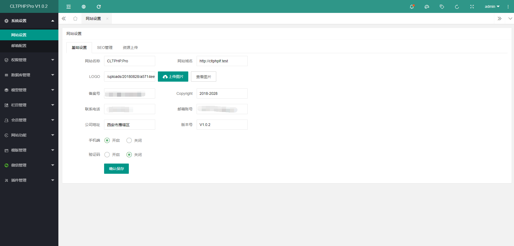Select 关闭 for 验证码
The height and width of the screenshot is (246, 514).
tap(134, 155)
